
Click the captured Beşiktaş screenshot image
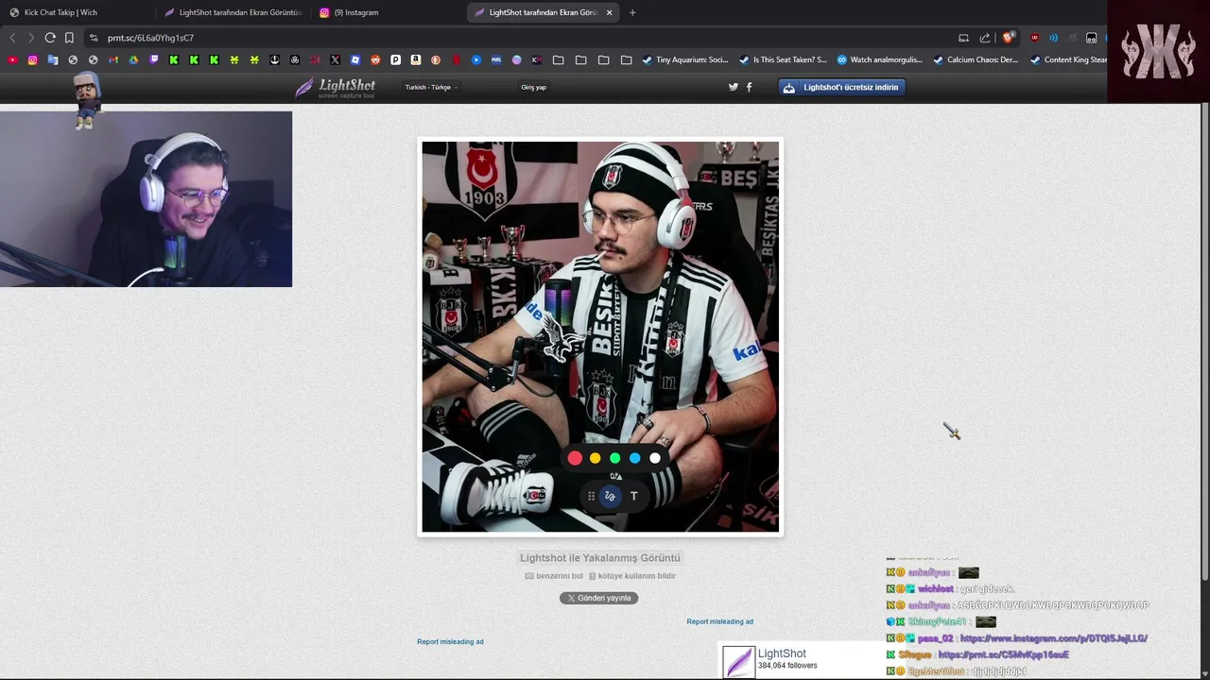point(600,336)
